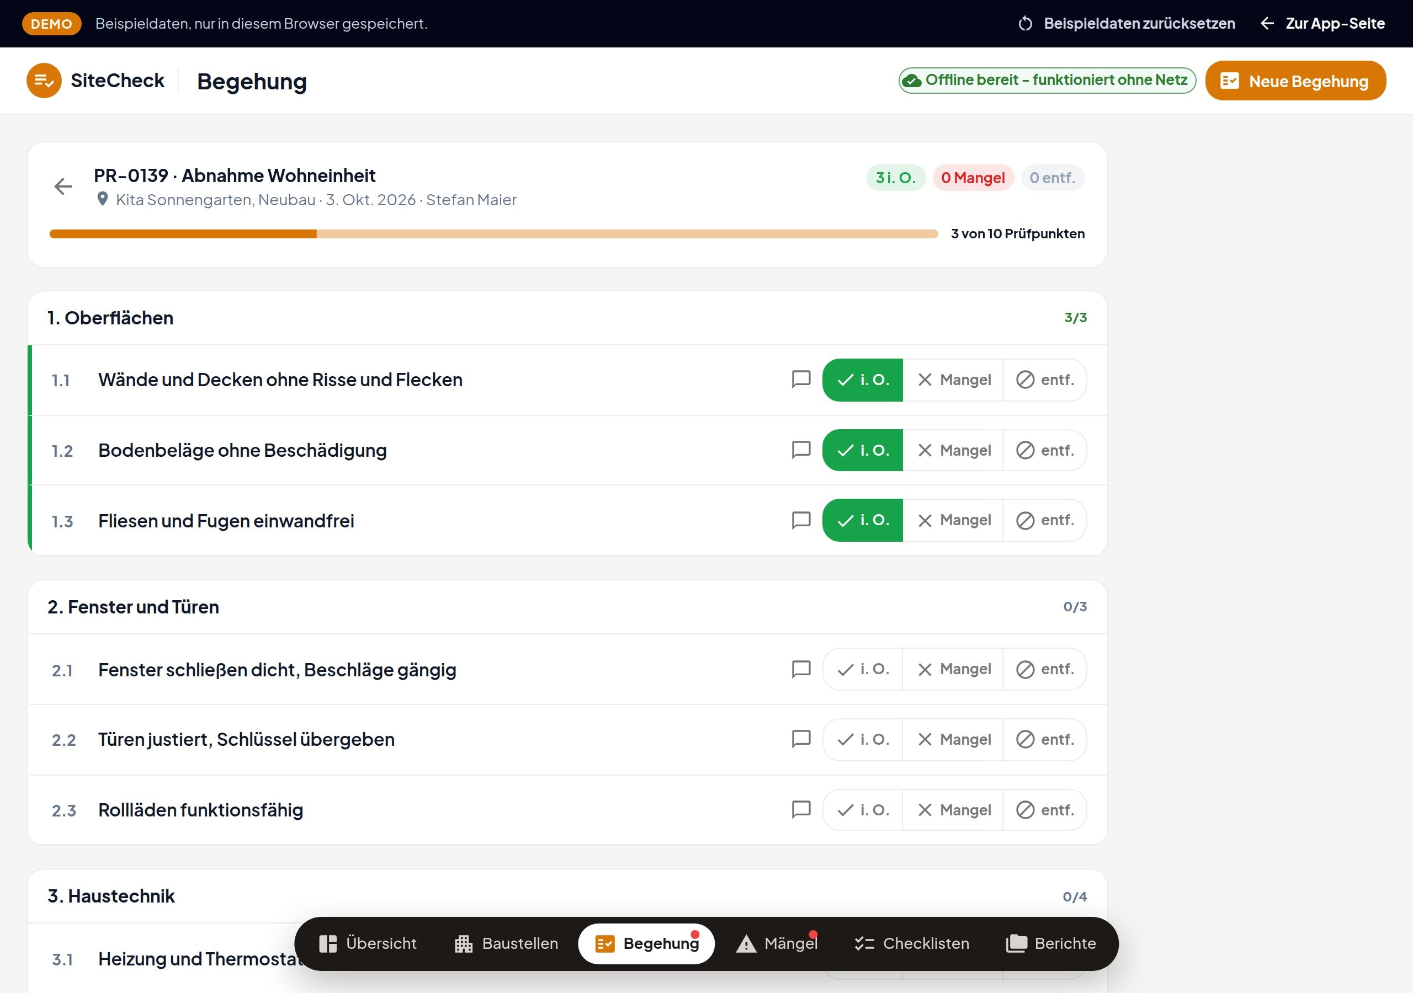Image resolution: width=1413 pixels, height=993 pixels.
Task: Click Beispieldaten zurücksetzen
Action: 1126,23
